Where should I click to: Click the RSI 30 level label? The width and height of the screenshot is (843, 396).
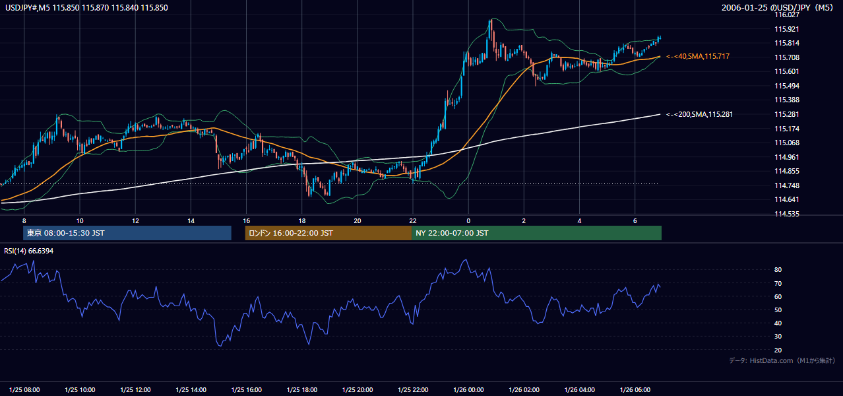click(778, 337)
